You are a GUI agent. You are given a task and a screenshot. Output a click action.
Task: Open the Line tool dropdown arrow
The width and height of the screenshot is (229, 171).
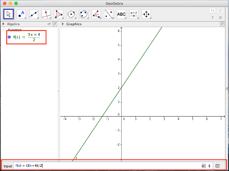[x=38, y=18]
